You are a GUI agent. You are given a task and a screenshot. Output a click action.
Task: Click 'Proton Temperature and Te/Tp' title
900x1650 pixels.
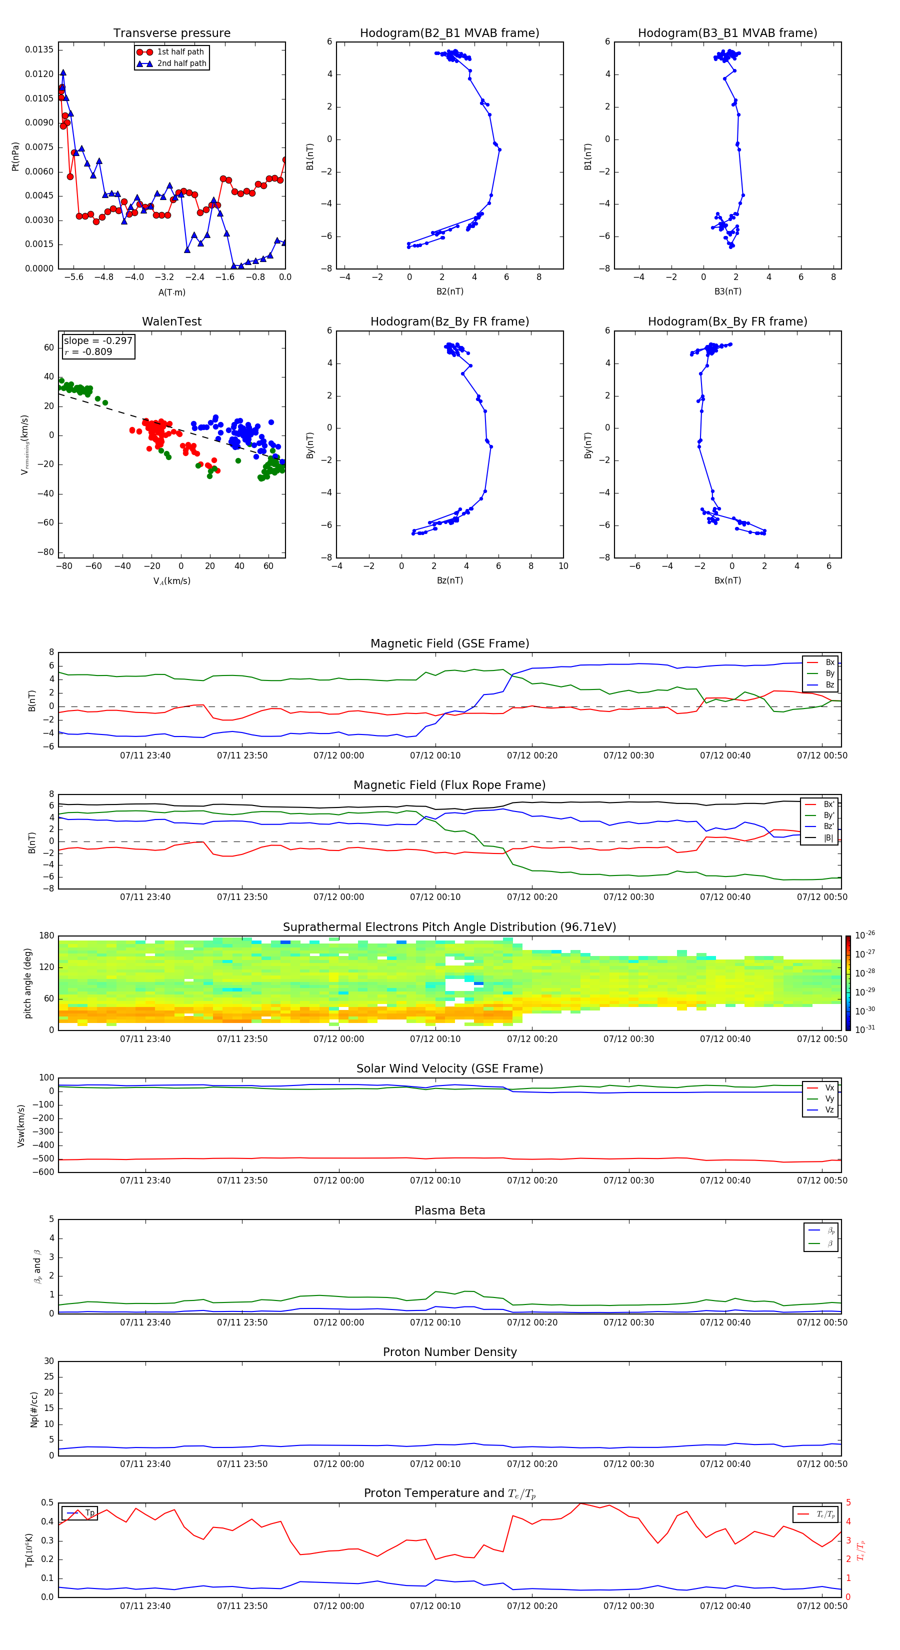pyautogui.click(x=449, y=1493)
